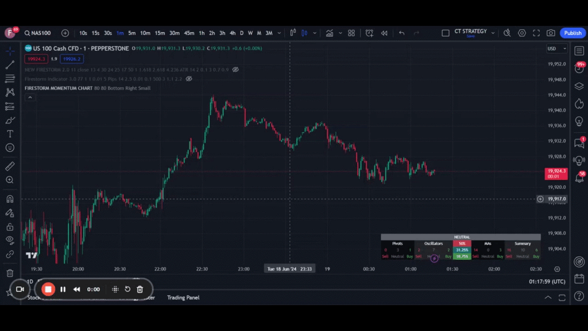This screenshot has width=588, height=331.
Task: Enter fullscreen mode
Action: [536, 33]
